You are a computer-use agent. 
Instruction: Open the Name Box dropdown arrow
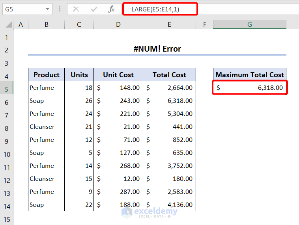[x=47, y=9]
